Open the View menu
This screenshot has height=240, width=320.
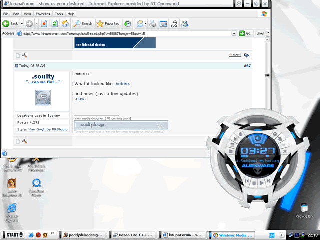(27, 14)
